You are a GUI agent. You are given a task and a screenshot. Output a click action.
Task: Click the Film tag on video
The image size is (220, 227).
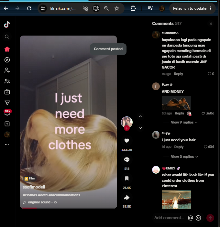coord(29,178)
